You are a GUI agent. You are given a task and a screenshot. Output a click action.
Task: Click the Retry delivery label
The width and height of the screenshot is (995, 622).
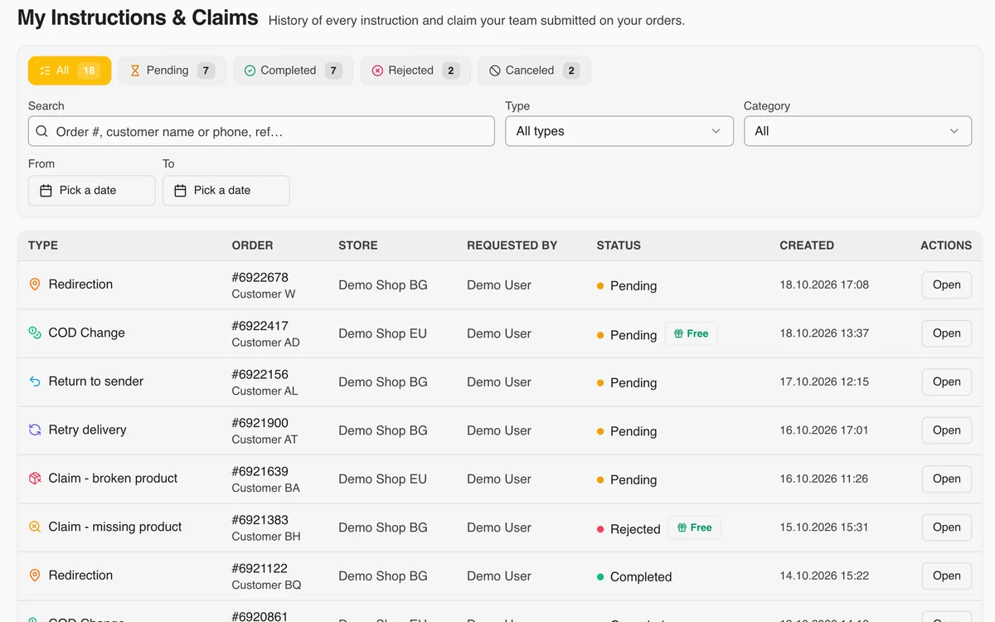(x=87, y=430)
